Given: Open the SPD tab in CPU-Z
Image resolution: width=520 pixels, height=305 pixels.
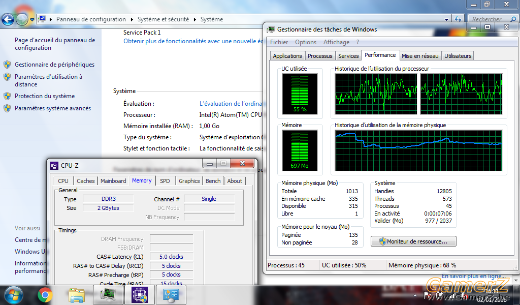Looking at the screenshot, I should pos(165,181).
